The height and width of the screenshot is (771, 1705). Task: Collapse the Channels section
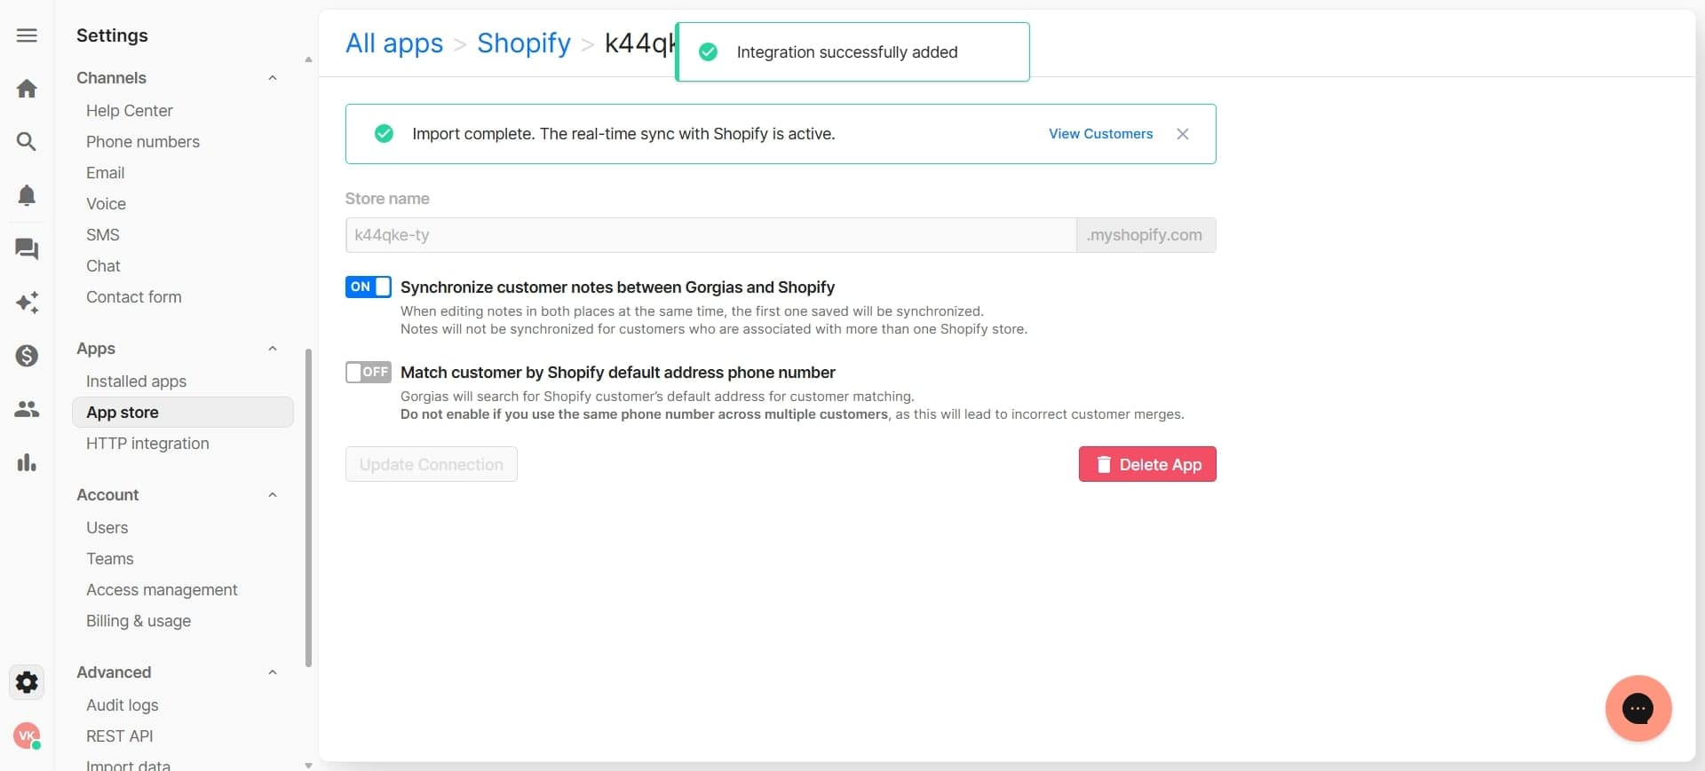pos(273,78)
